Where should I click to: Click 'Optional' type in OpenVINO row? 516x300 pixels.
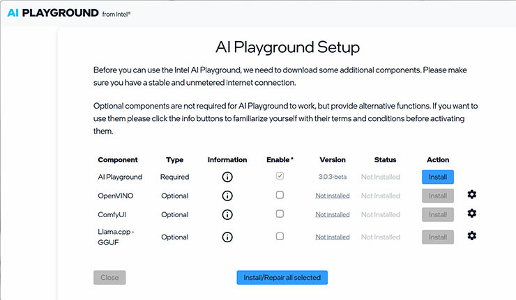click(x=175, y=196)
